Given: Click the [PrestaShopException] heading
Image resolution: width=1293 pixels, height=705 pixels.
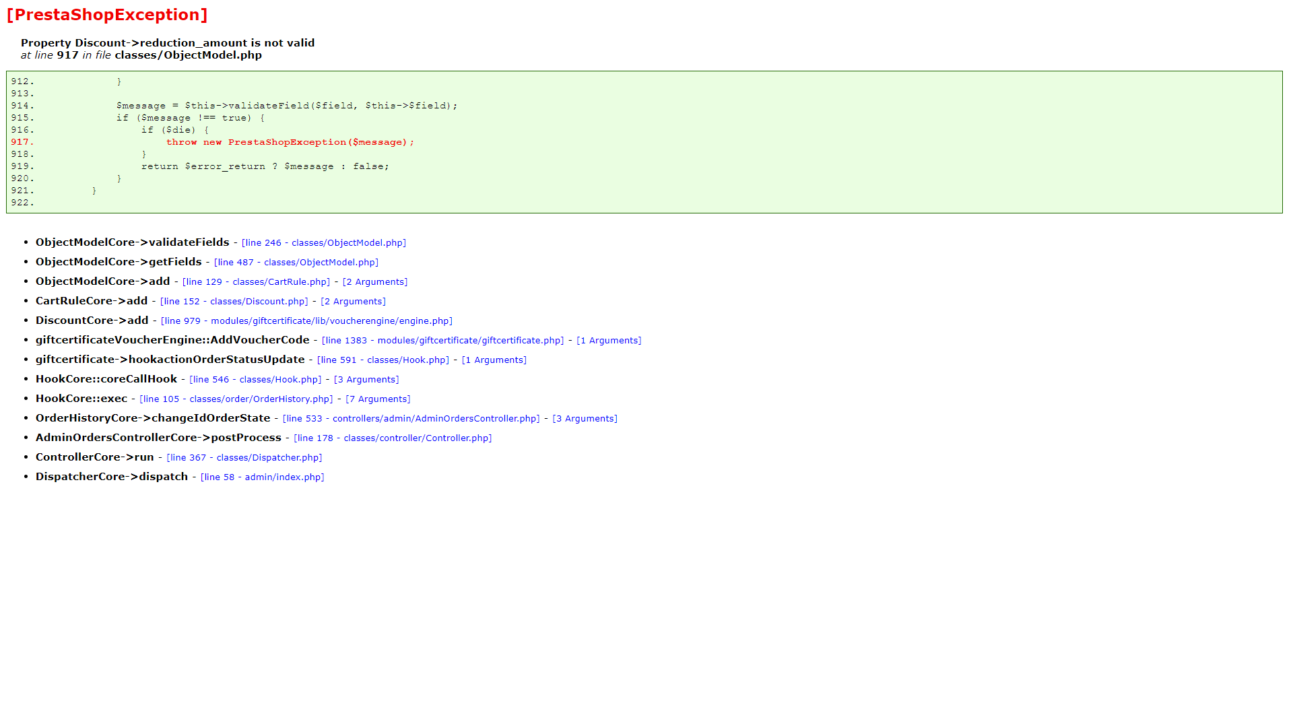Looking at the screenshot, I should [107, 15].
